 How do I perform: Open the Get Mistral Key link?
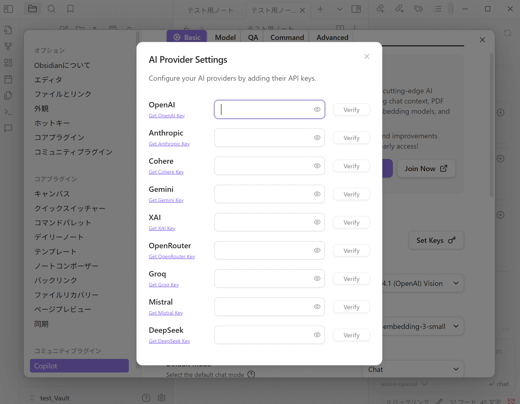pyautogui.click(x=166, y=313)
